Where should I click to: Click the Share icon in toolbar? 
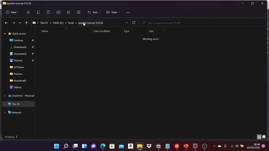(x=69, y=12)
